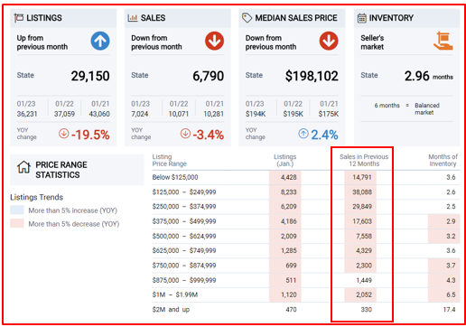
Task: Select the Months of Inventory column header
Action: [x=443, y=160]
